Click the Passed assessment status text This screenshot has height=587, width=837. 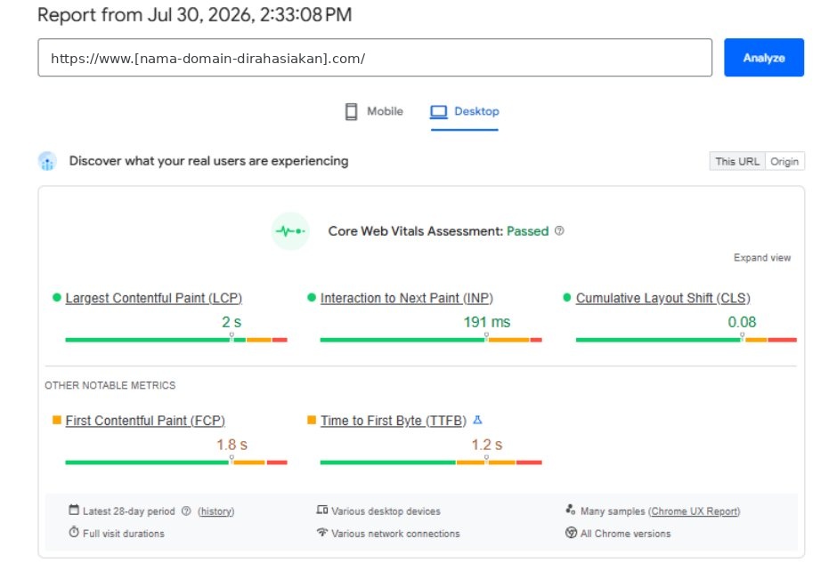(x=527, y=231)
